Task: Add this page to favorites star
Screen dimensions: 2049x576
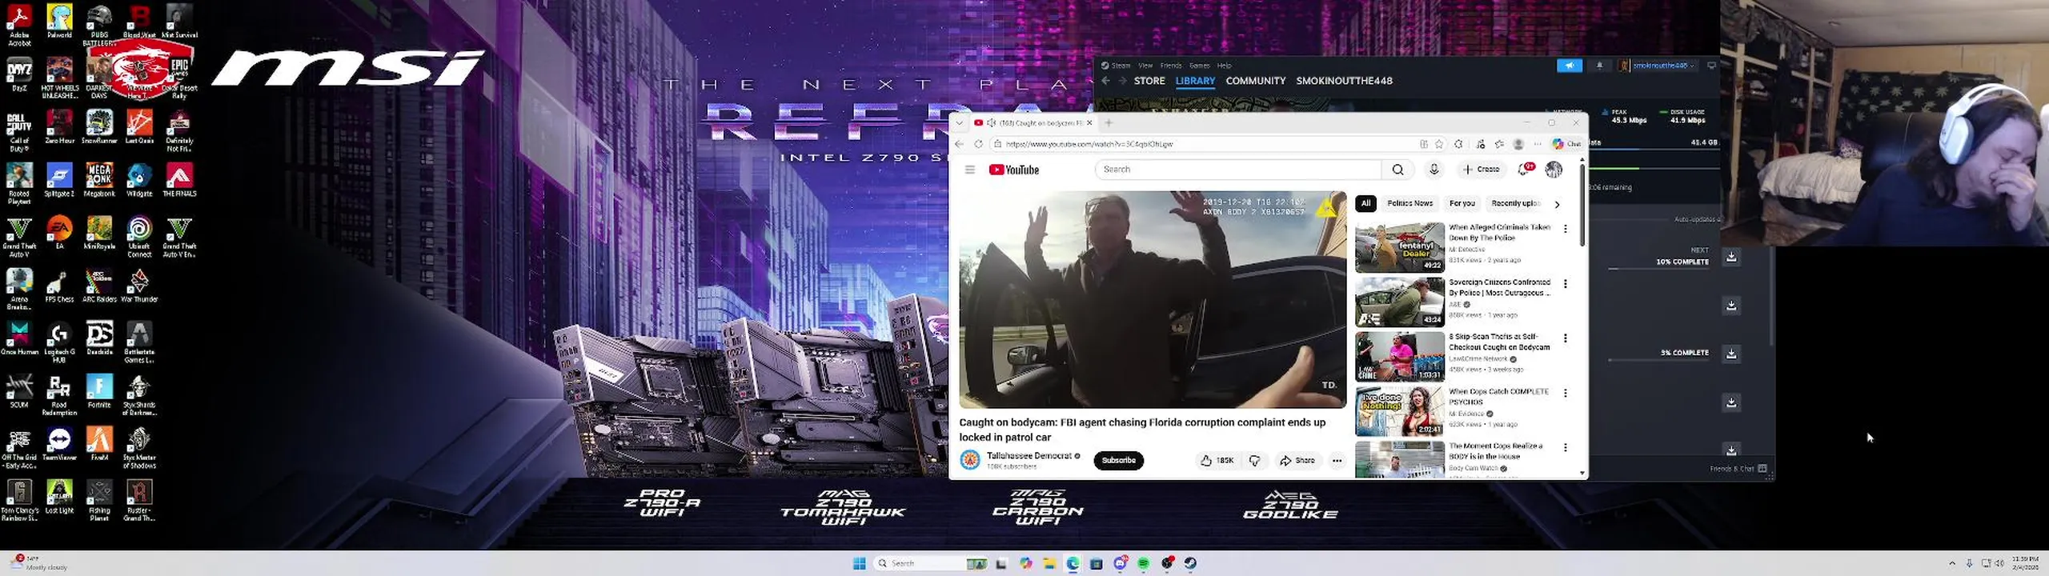Action: [x=1439, y=144]
